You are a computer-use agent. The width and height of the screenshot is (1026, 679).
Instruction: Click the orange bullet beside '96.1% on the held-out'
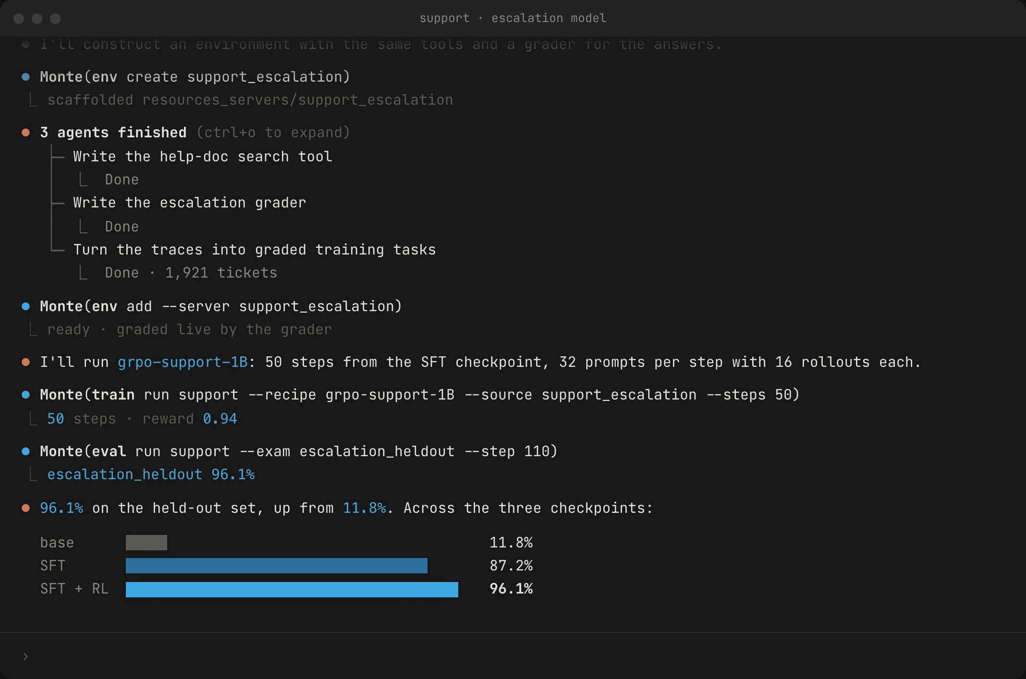pos(26,508)
